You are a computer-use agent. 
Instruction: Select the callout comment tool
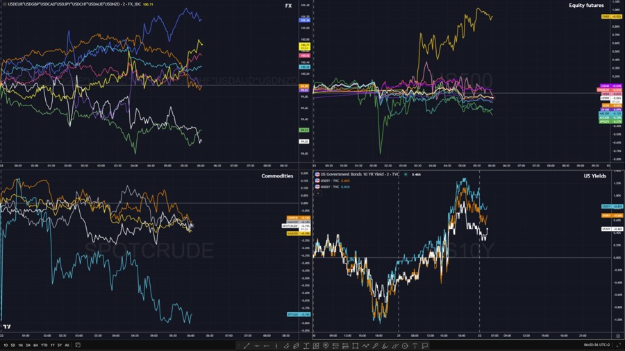(x=425, y=345)
